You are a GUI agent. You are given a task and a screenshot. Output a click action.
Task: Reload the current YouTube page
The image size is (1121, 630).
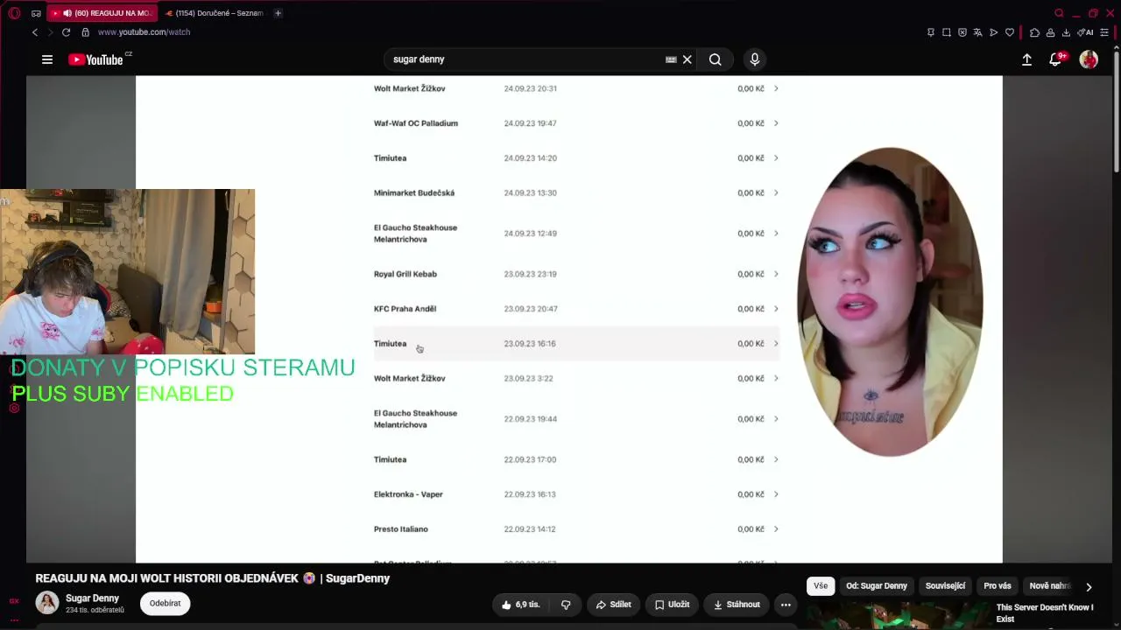tap(66, 32)
